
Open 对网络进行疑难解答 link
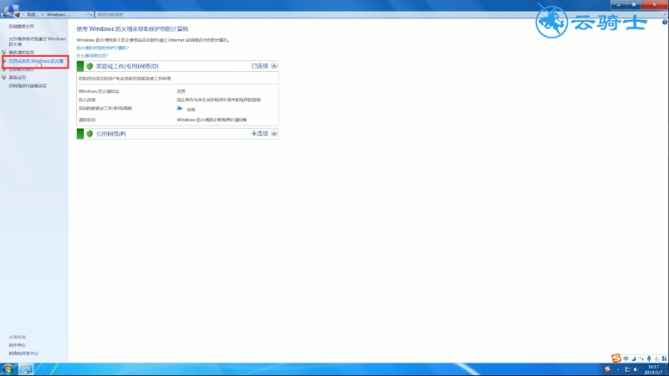coord(28,86)
